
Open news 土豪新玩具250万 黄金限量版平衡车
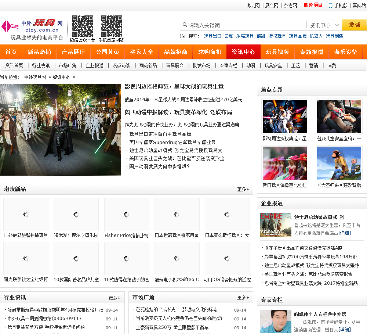[172, 327]
